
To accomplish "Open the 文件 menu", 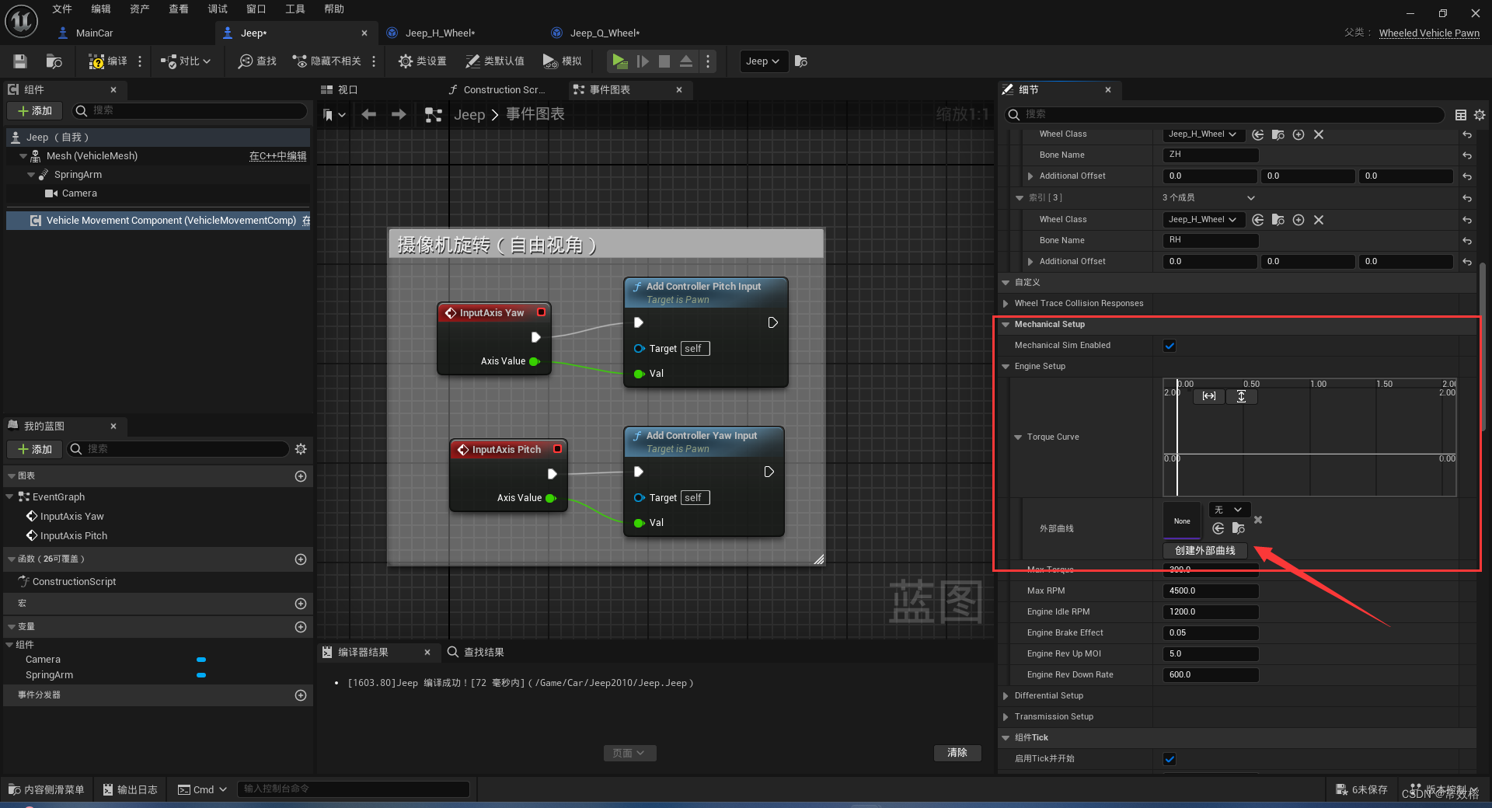I will click(x=62, y=9).
